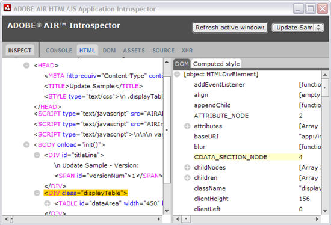The image size is (331, 225).
Task: Switch to the SOURCE tab
Action: point(163,51)
